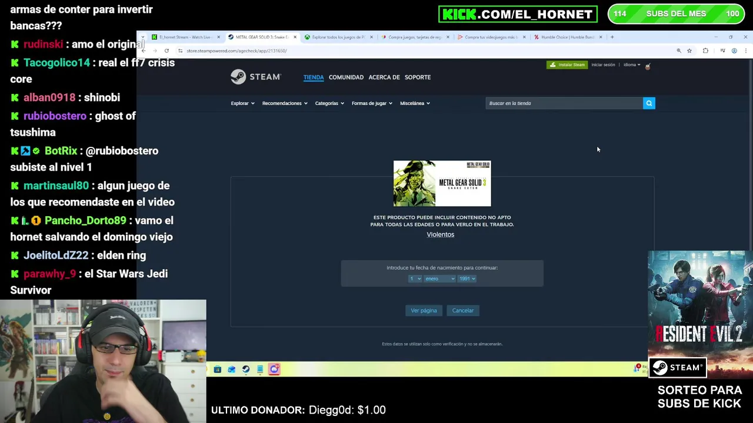Open the browser extensions puzzle icon
This screenshot has height=423, width=753.
(x=705, y=51)
